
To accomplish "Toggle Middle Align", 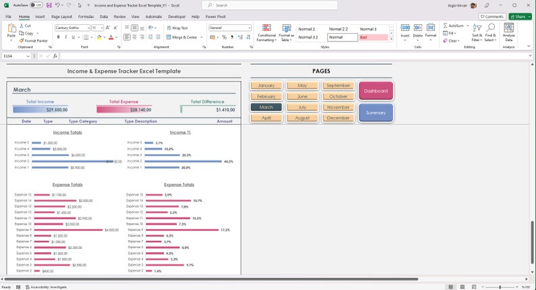I will pos(135,28).
